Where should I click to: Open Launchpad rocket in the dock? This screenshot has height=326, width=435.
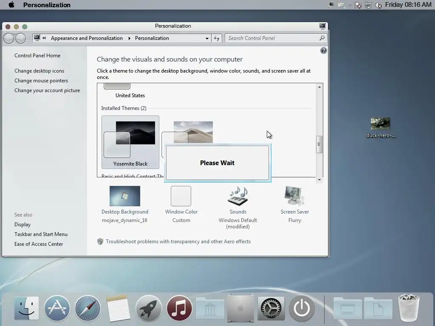(x=149, y=308)
